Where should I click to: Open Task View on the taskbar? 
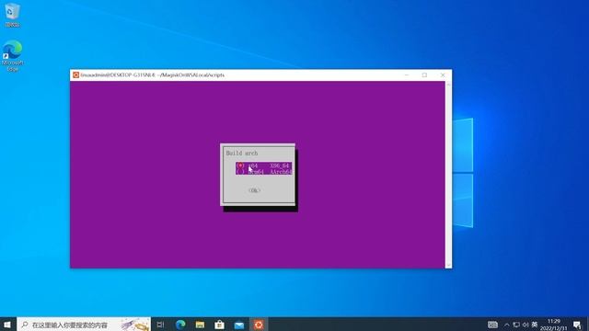coord(160,325)
